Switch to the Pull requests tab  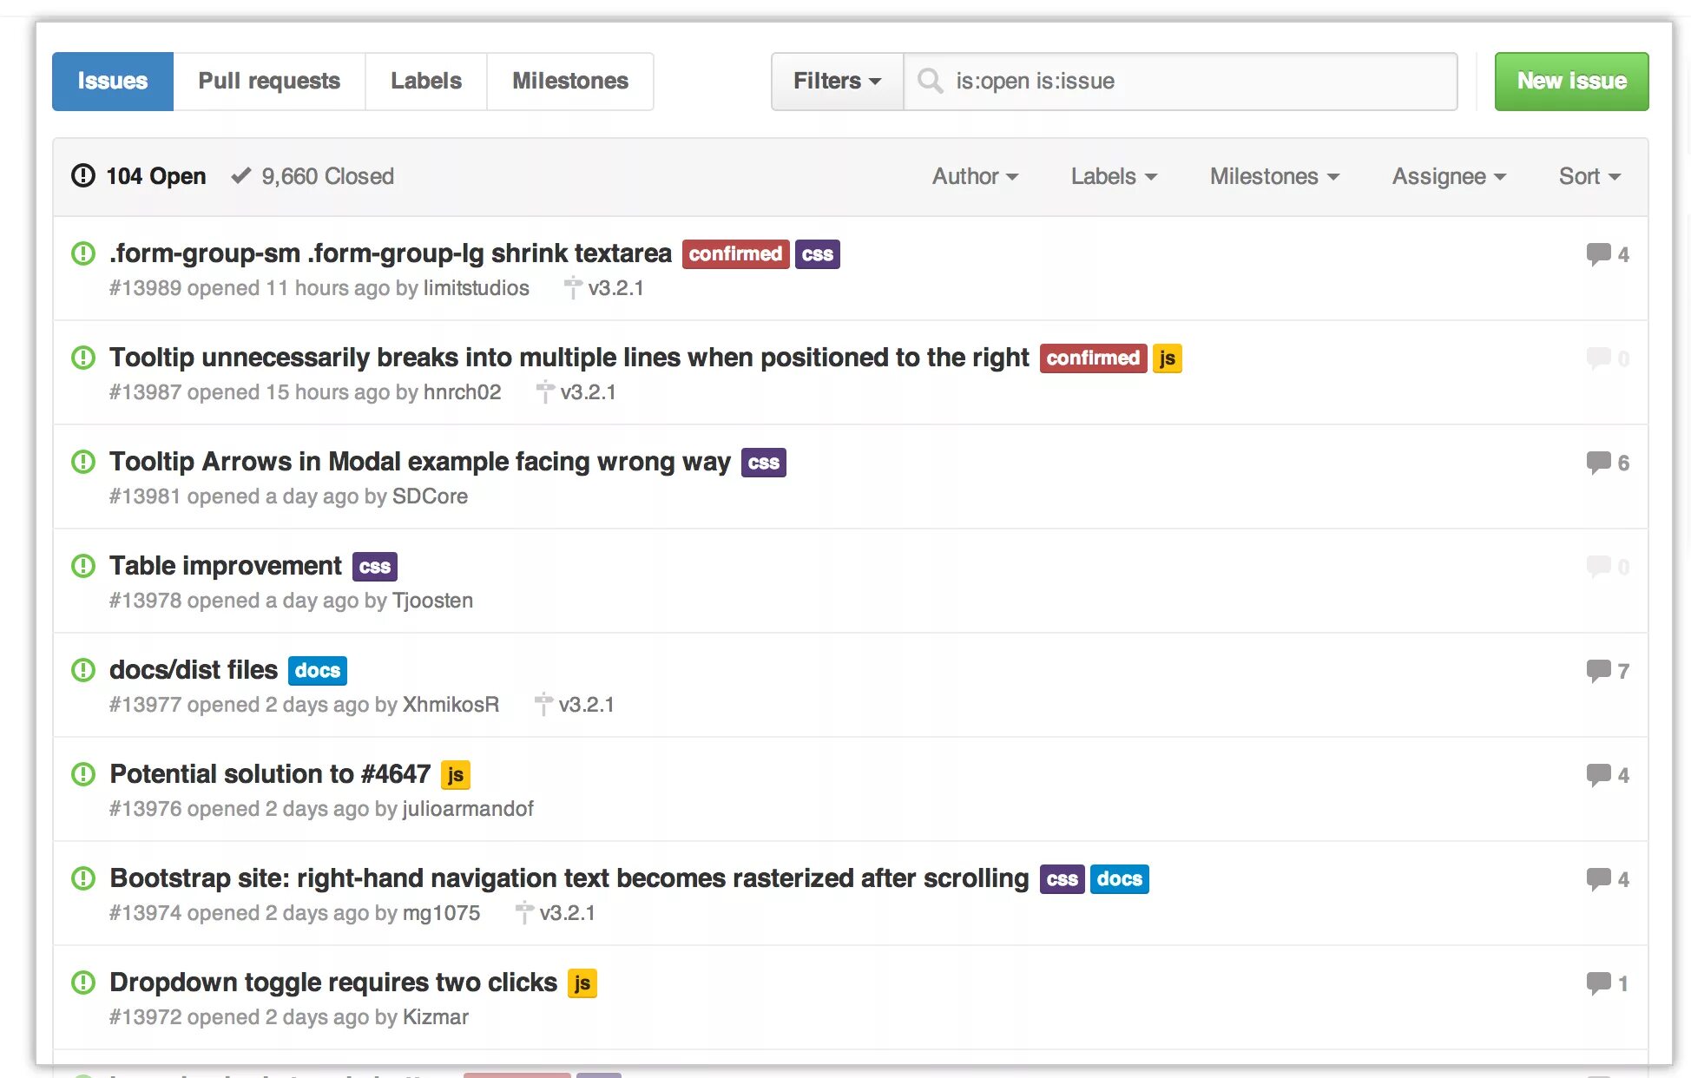tap(269, 82)
